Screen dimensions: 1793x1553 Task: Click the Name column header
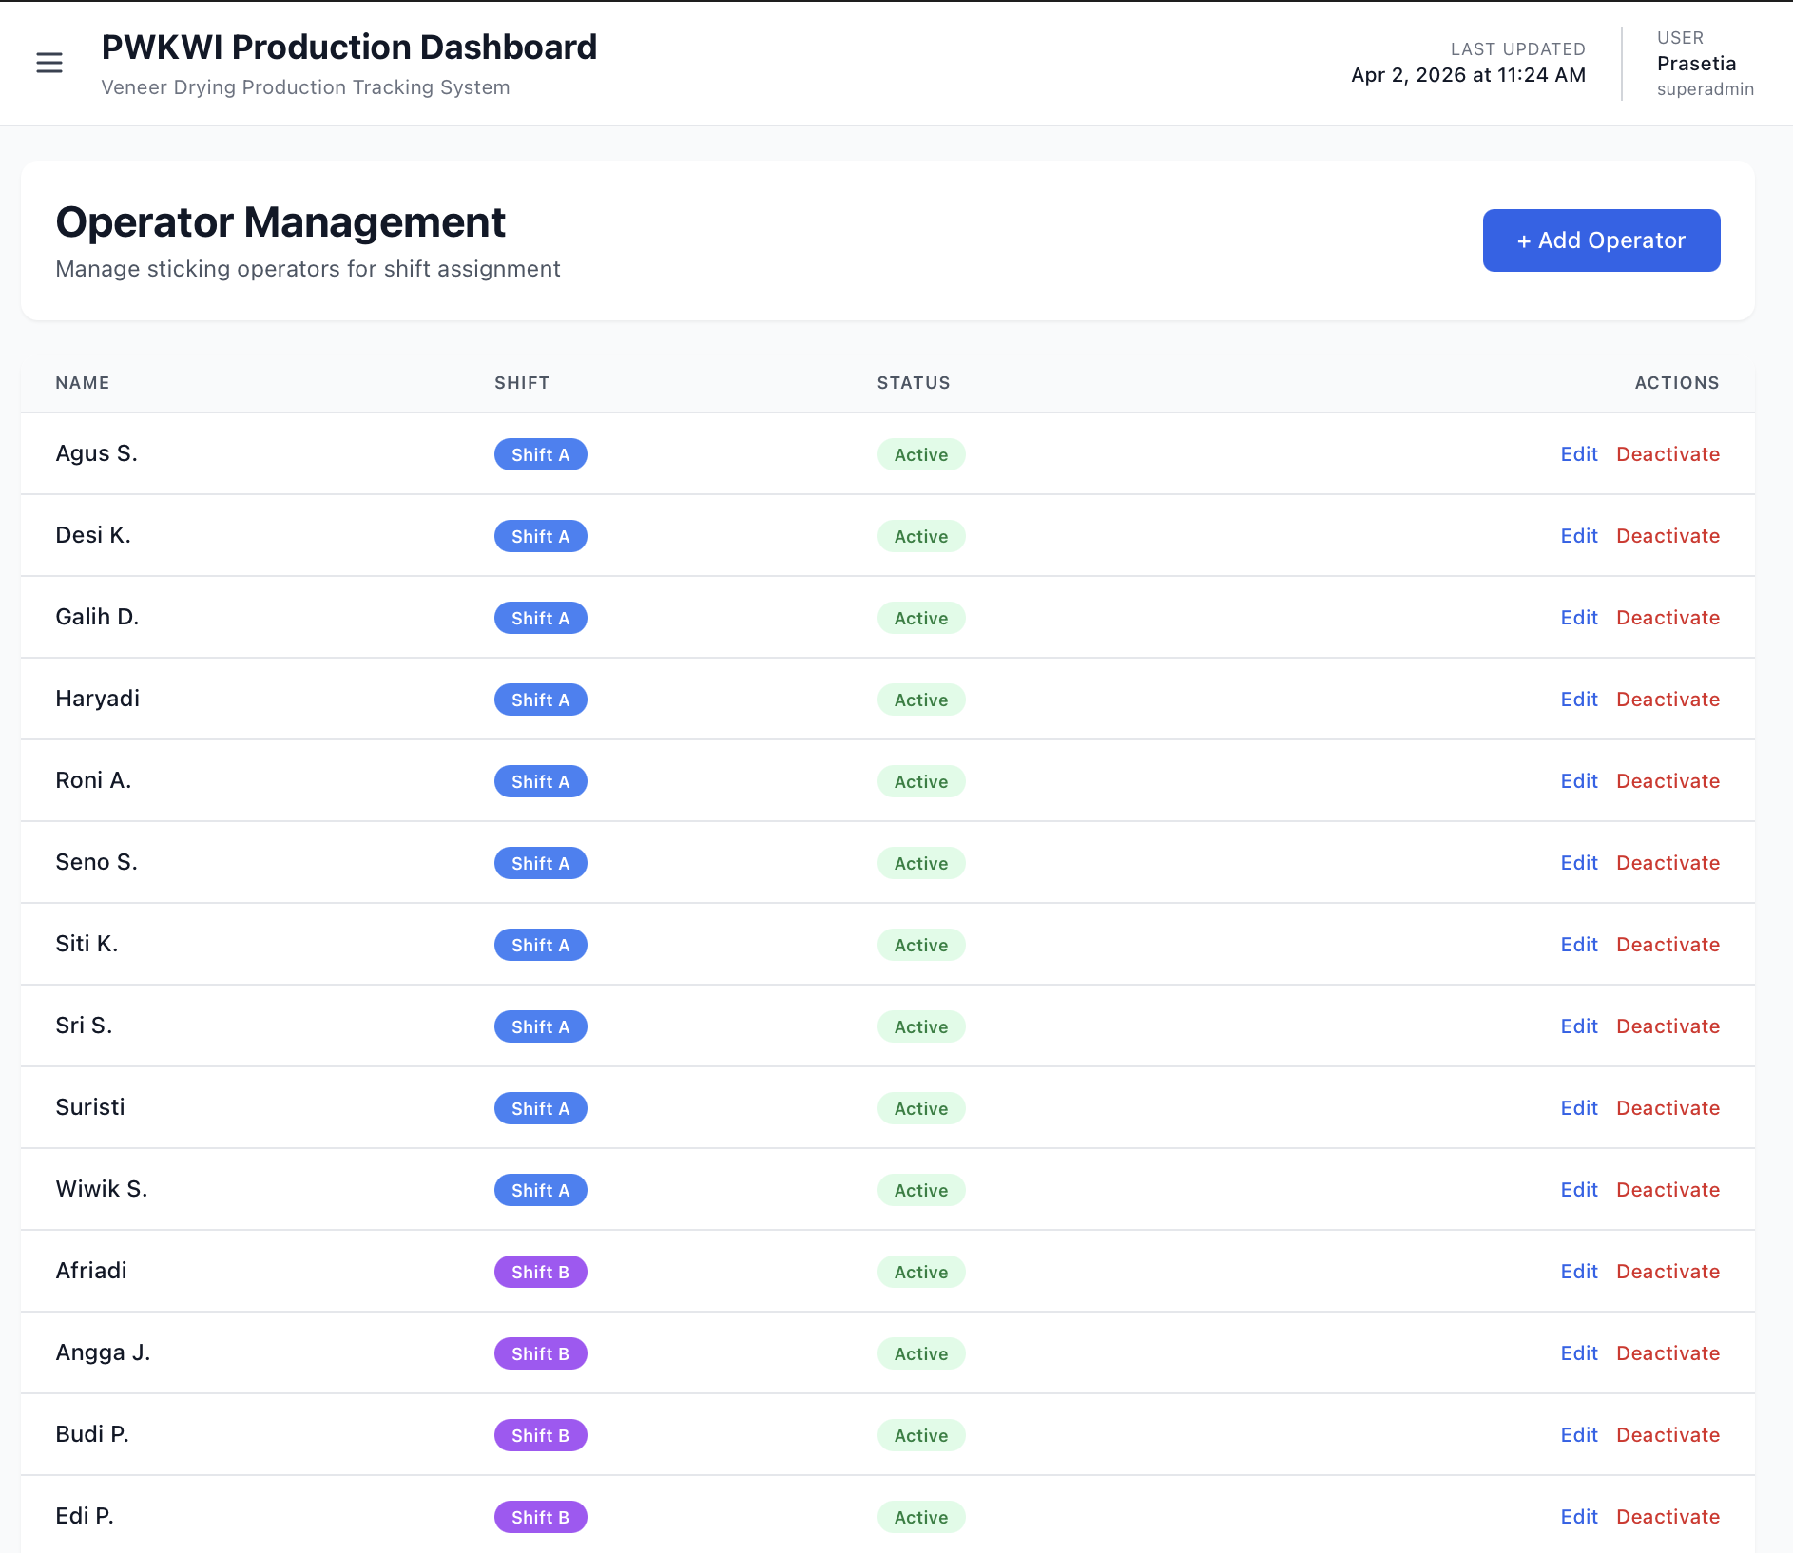(x=83, y=383)
